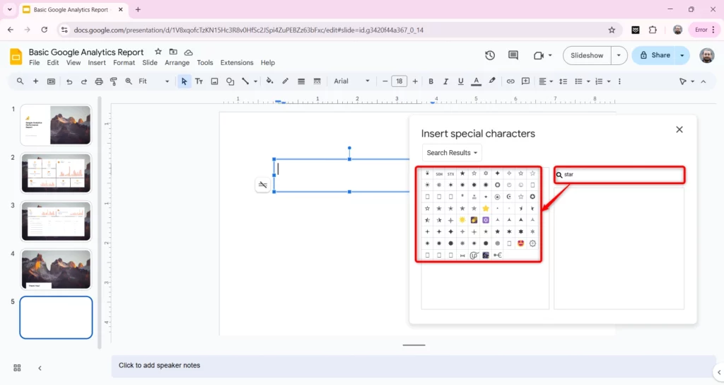Open numbered list dropdown arrow
Screen dimensions: 724x385
[x=609, y=81]
